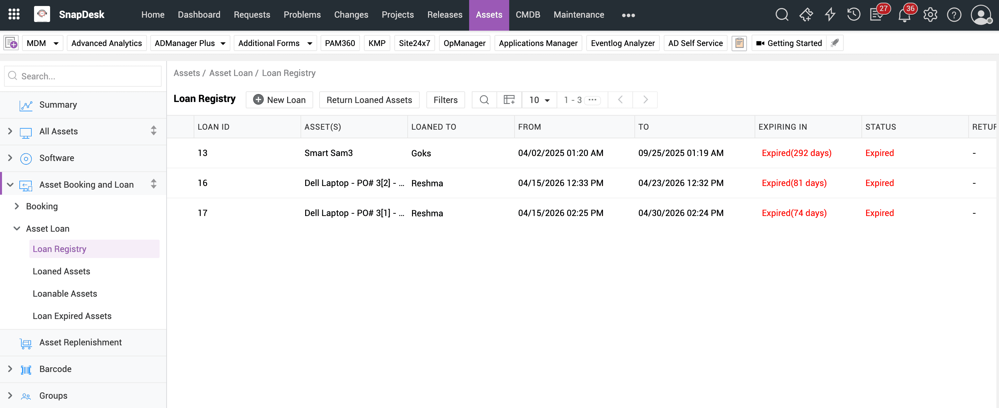Viewport: 999px width, 408px height.
Task: Open the AI assistant sparkle icon
Action: coord(806,15)
